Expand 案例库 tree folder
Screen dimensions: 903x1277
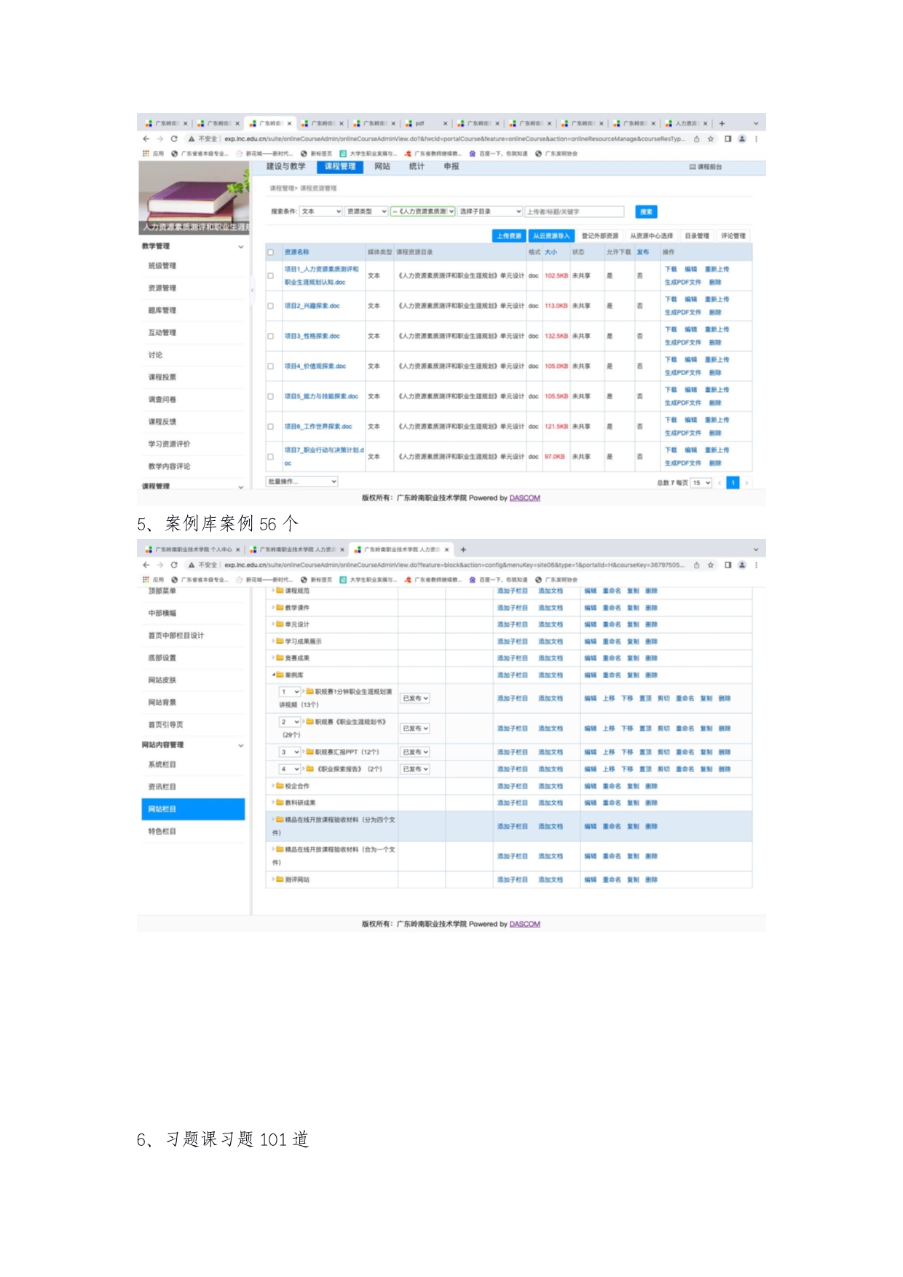click(274, 675)
